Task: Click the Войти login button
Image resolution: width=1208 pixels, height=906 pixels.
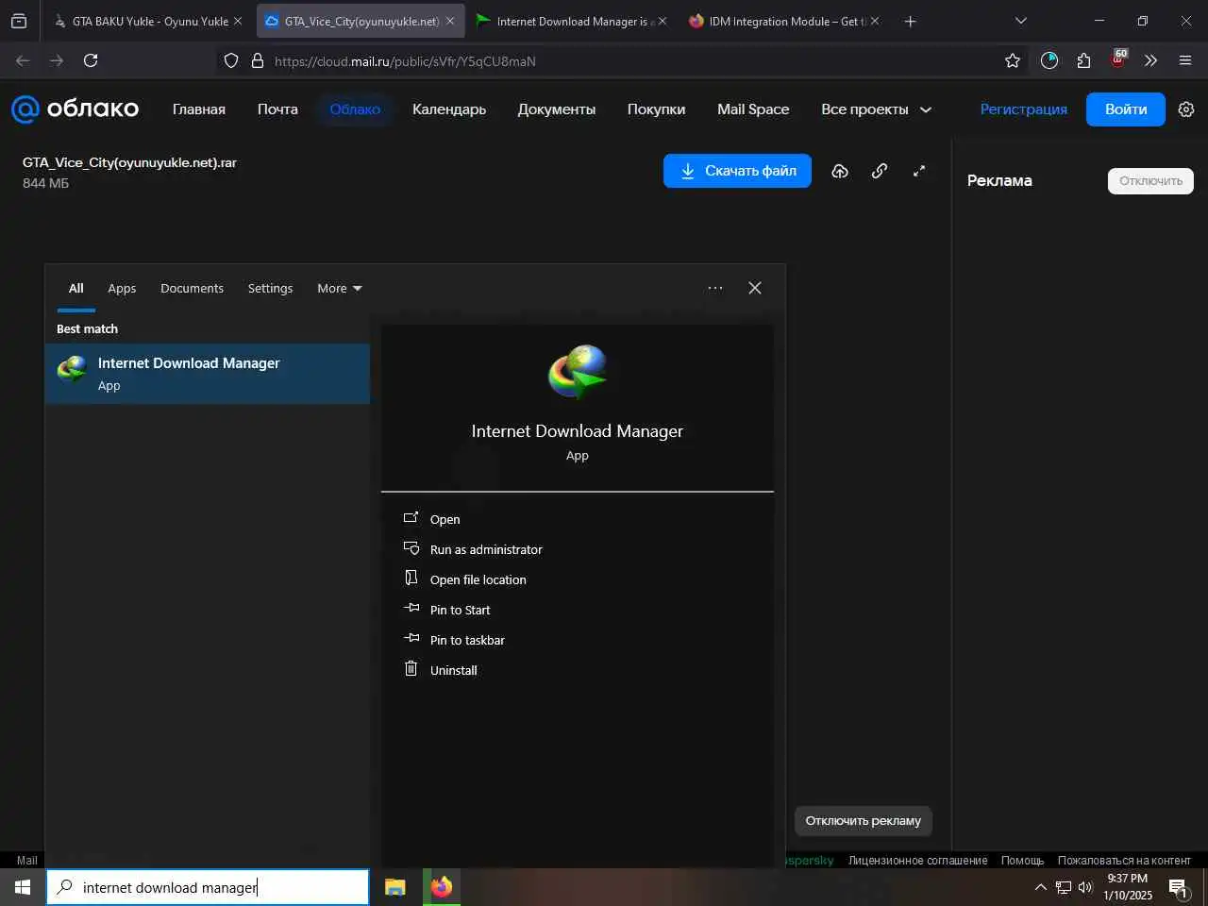Action: 1126,109
